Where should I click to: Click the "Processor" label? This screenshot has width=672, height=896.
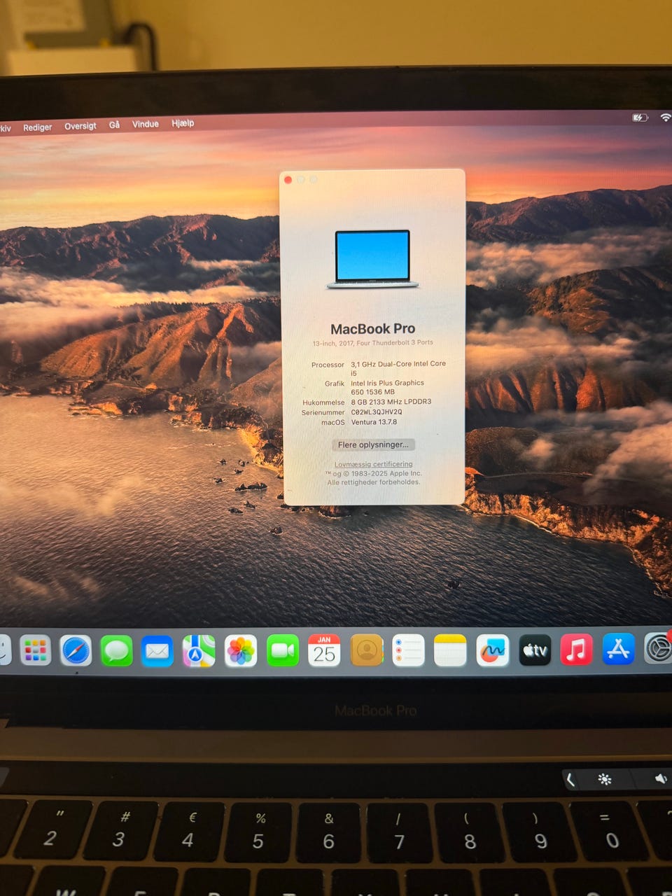click(328, 365)
